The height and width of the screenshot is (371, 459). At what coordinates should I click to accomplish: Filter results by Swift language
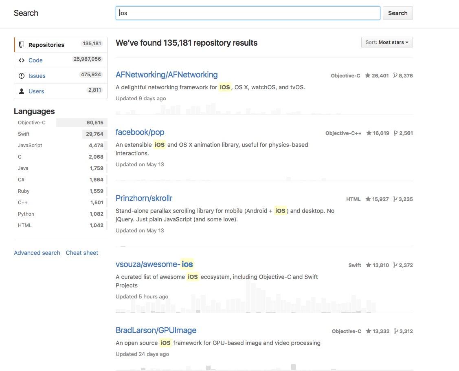(x=24, y=134)
